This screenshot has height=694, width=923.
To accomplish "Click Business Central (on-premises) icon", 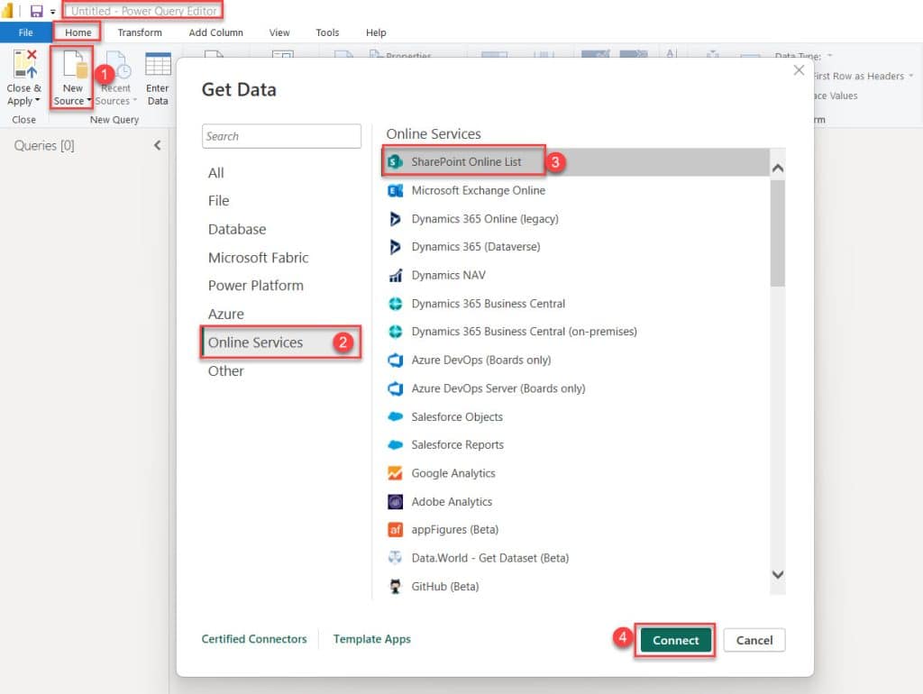I will [396, 332].
